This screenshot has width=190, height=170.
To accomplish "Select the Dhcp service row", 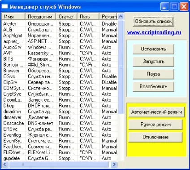I will click(60, 106).
